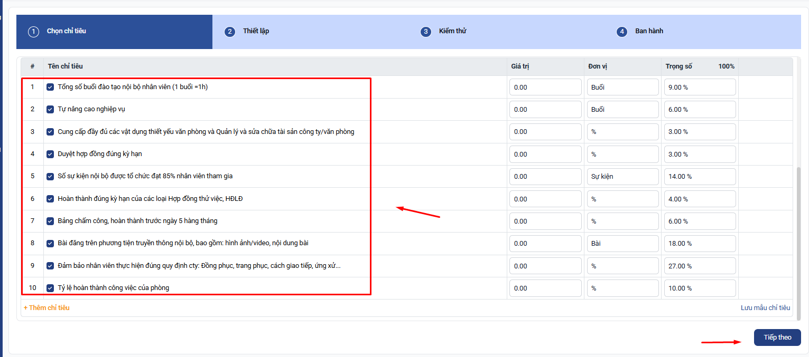Click '+ Thêm chỉ tiêu' link
This screenshot has width=809, height=357.
pyautogui.click(x=47, y=307)
